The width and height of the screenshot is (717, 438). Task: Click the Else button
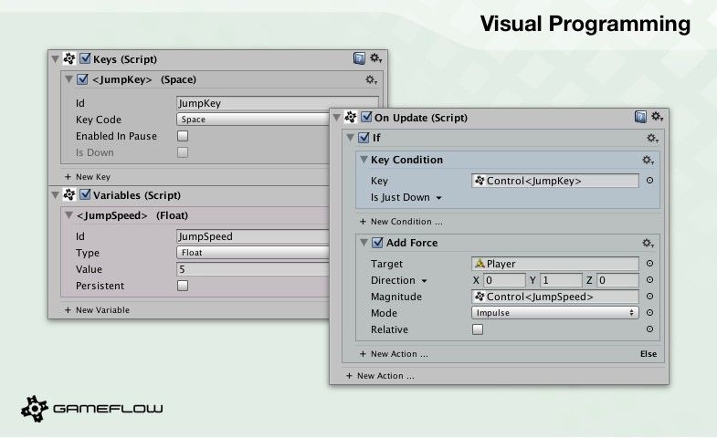(648, 354)
